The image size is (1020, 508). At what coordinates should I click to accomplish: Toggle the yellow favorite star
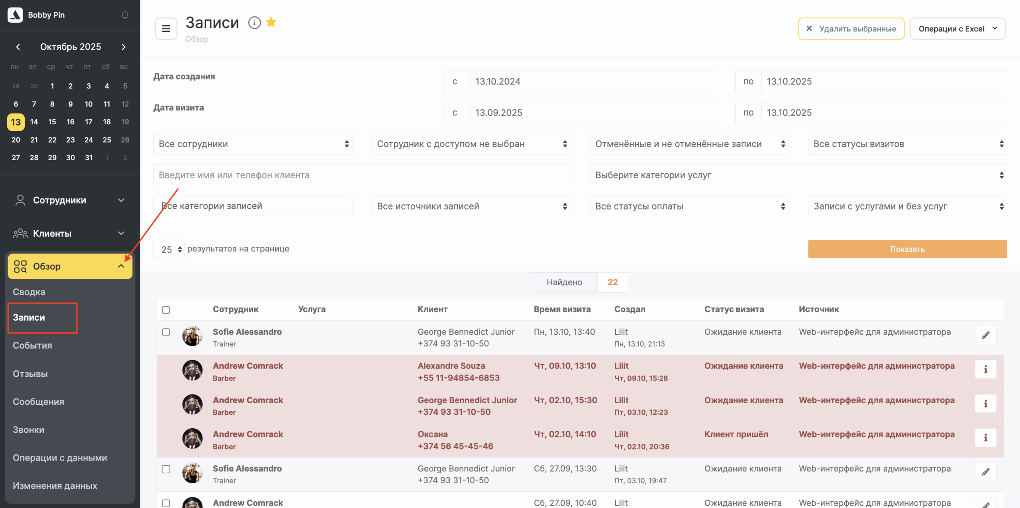coord(271,22)
